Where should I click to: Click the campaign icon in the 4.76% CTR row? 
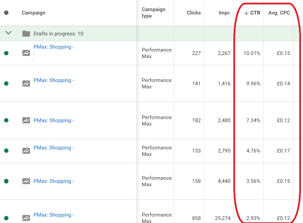[26, 151]
